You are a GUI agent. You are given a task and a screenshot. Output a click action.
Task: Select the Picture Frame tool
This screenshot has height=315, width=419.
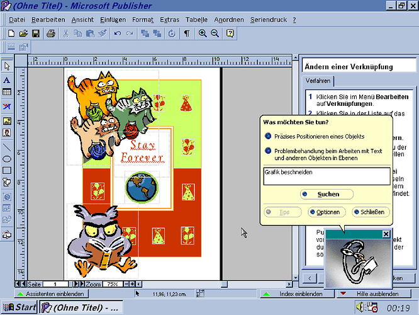point(7,121)
